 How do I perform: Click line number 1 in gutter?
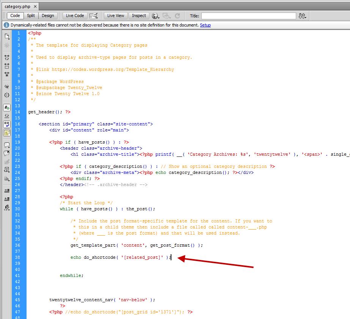(x=19, y=33)
